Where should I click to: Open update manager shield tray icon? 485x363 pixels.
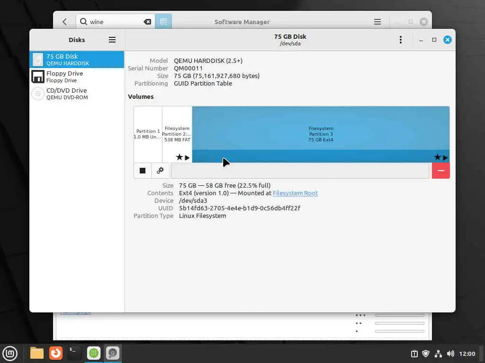(426, 354)
